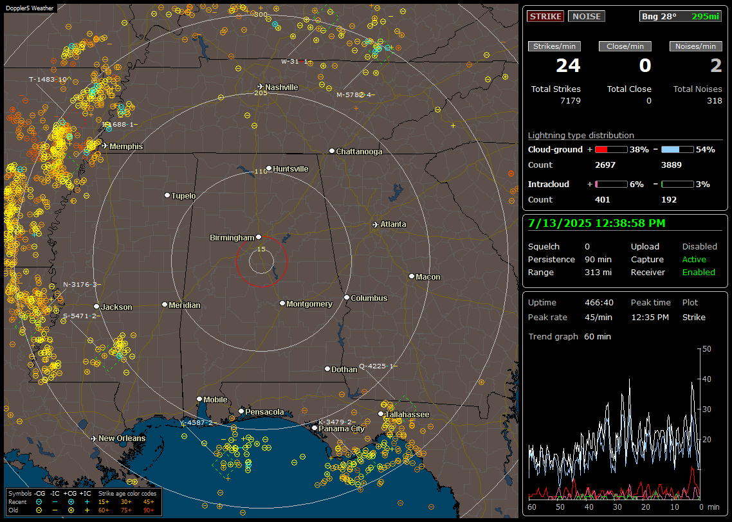
Task: Click the Receiver status Enabled
Action: 699,272
